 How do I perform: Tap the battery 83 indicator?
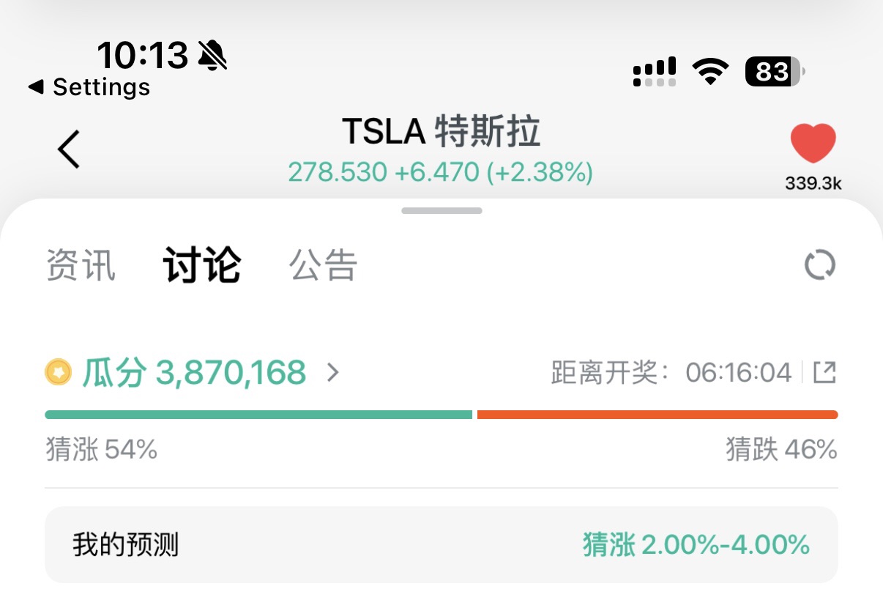pos(775,72)
